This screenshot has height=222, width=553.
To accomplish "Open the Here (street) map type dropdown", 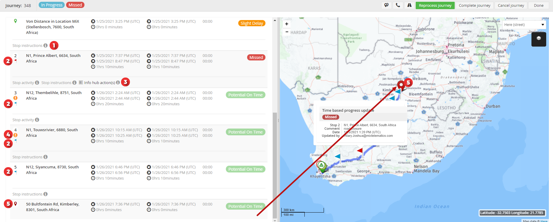I will [x=524, y=24].
